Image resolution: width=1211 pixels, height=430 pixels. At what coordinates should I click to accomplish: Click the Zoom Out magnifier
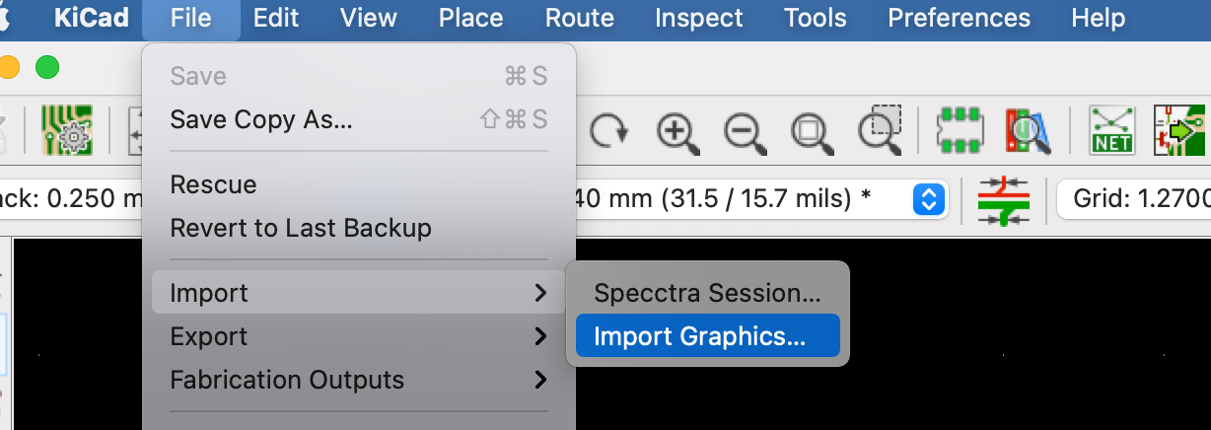745,130
